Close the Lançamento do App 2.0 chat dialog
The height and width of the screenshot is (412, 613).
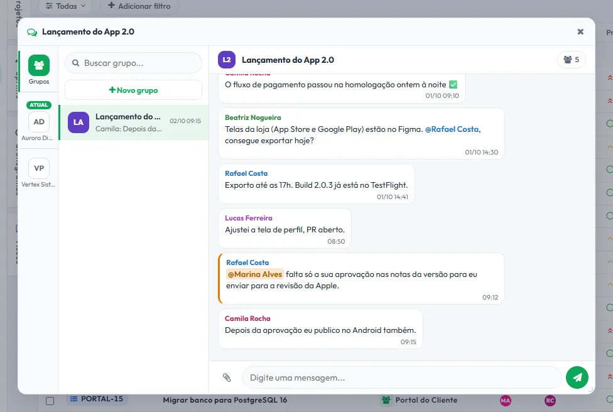(580, 31)
